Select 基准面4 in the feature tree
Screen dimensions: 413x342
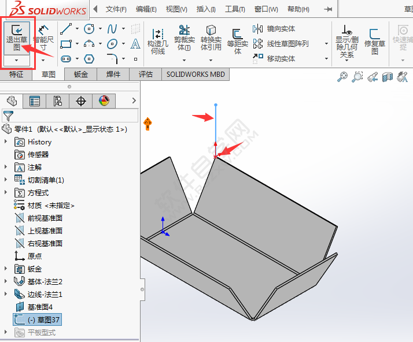point(40,307)
